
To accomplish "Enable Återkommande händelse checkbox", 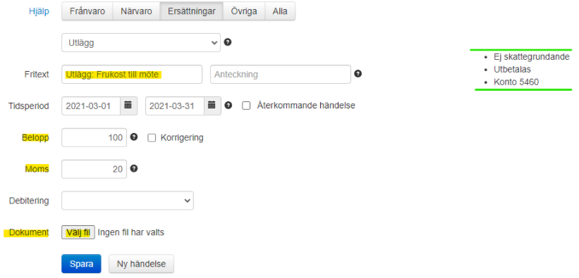I will coord(246,106).
